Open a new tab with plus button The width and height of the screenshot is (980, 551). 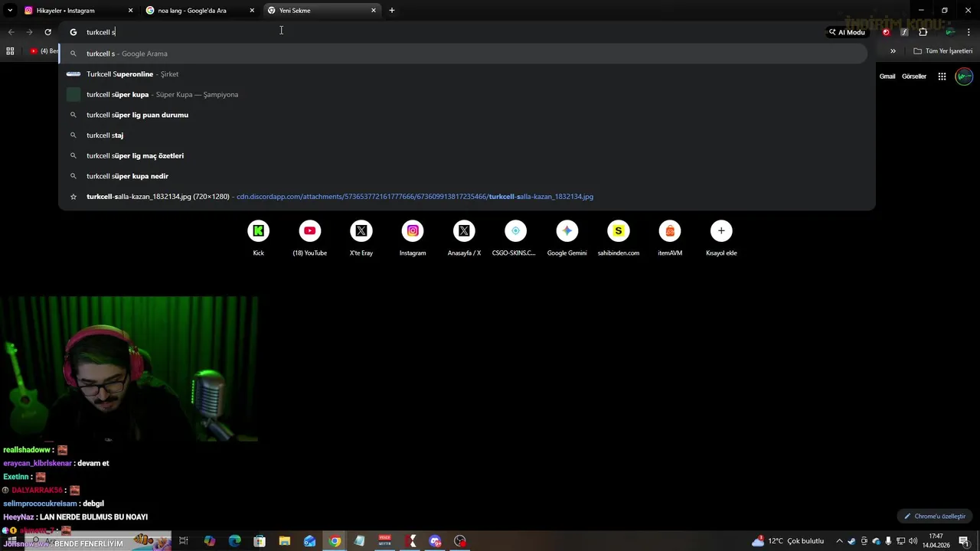tap(392, 11)
